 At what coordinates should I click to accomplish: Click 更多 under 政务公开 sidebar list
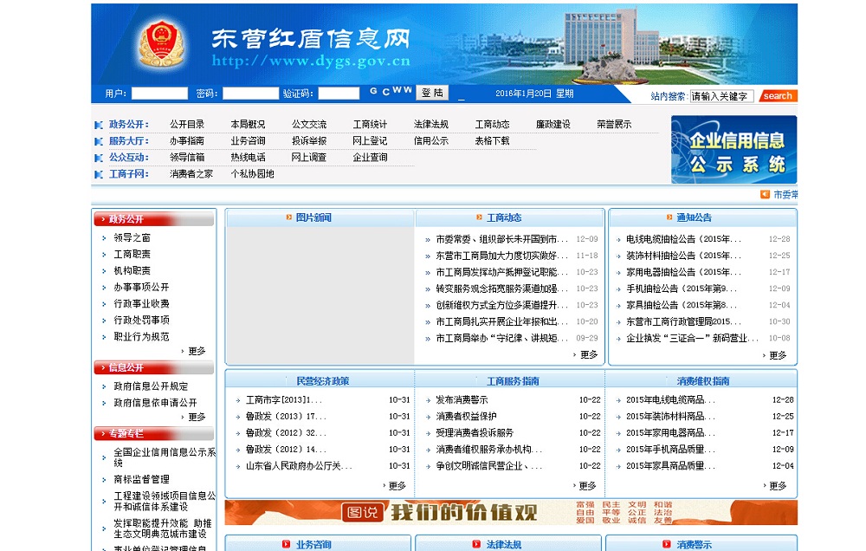[197, 351]
